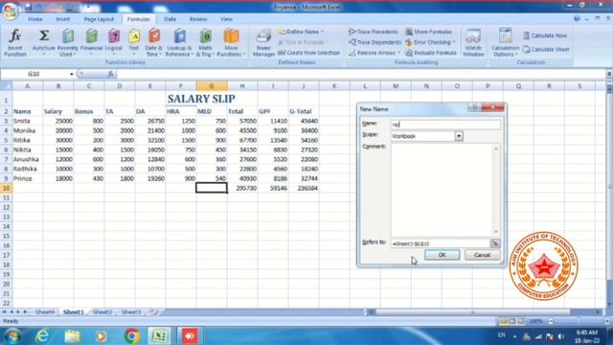Click Trace Dependents
The width and height of the screenshot is (613, 345).
click(x=375, y=42)
